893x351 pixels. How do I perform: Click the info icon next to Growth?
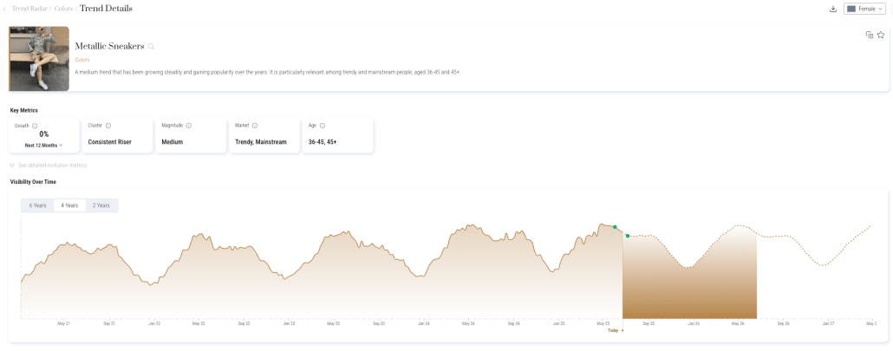coord(35,126)
